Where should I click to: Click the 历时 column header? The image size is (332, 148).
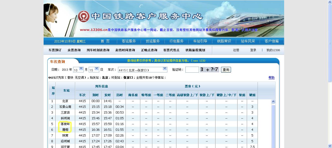coord(120,95)
